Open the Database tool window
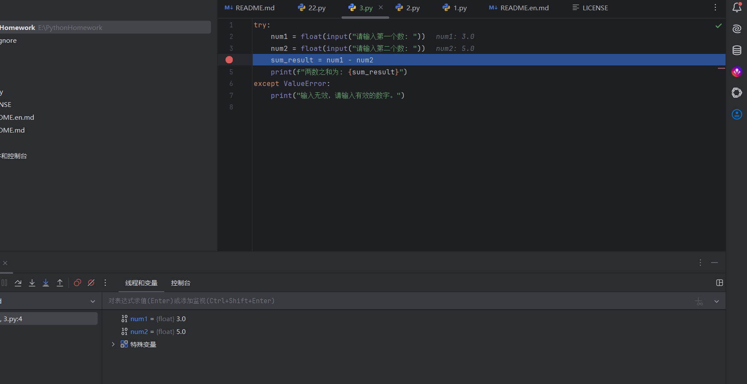Screen dimensions: 747x384 point(737,50)
